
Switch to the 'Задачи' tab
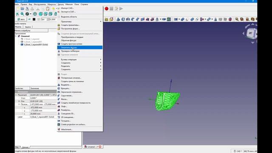[x=28, y=27]
